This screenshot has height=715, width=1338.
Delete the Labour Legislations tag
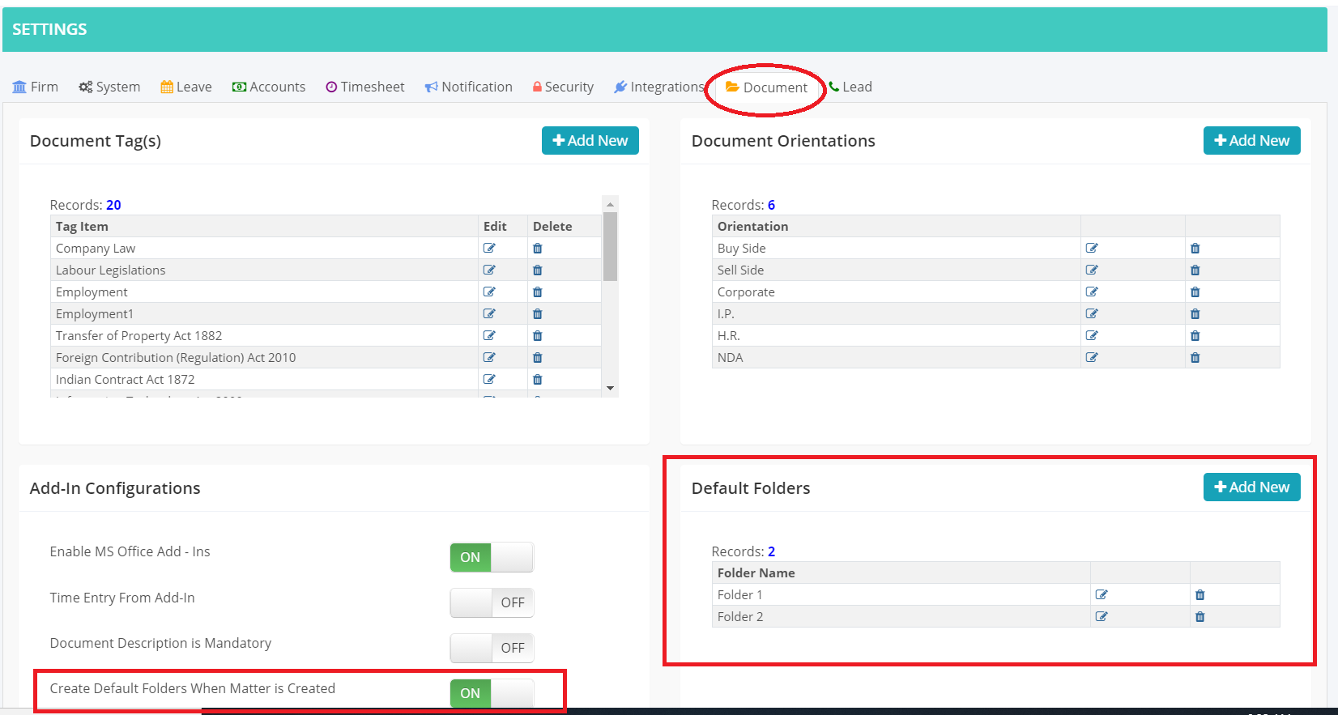point(537,270)
